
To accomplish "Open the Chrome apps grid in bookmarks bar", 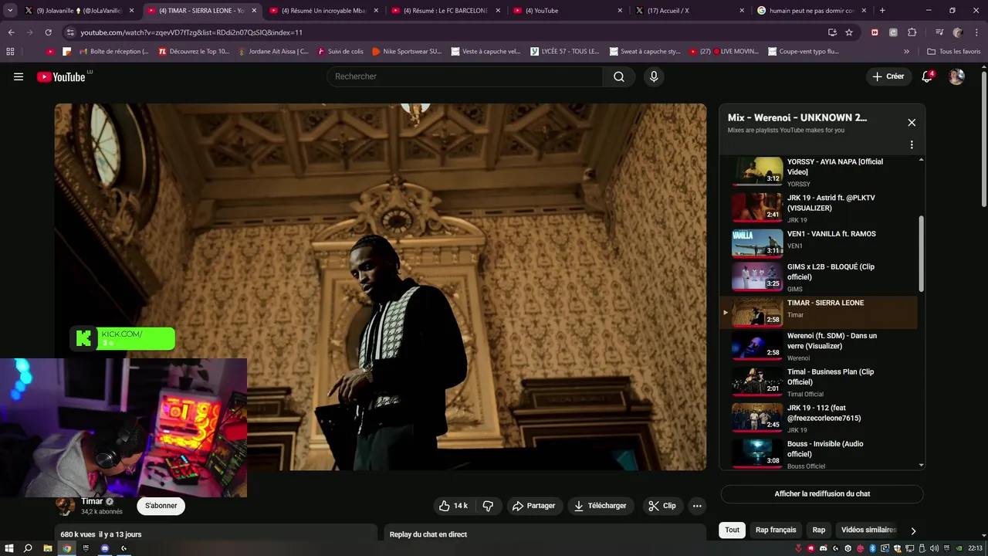I will (10, 52).
